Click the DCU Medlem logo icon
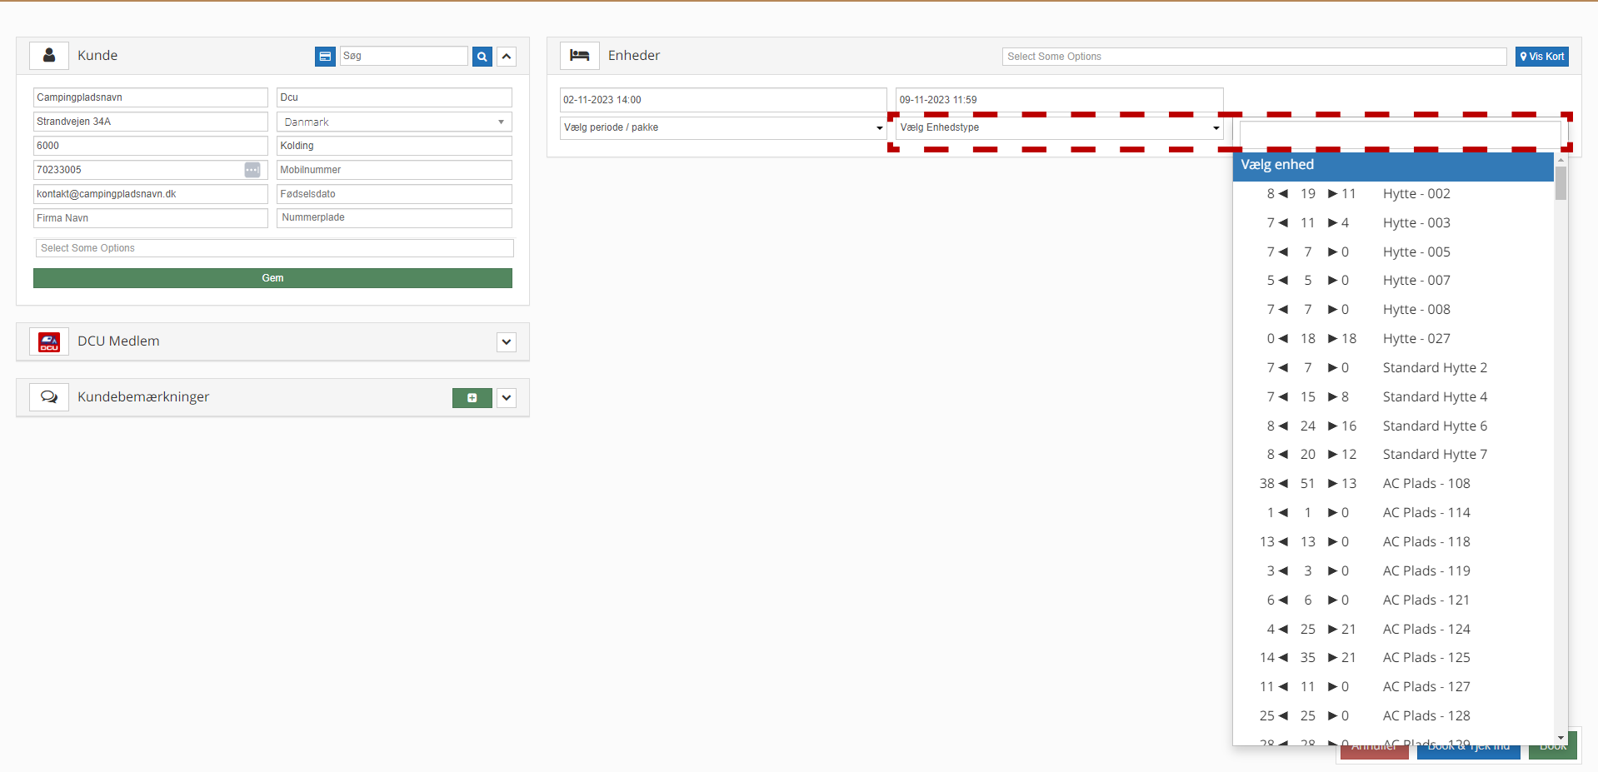This screenshot has height=772, width=1598. click(49, 341)
